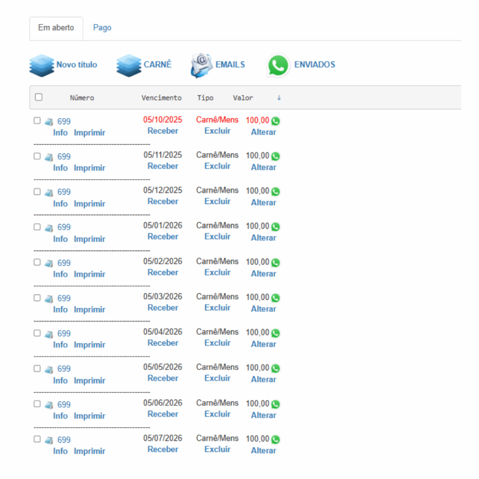
Task: Click WhatsApp icon on the 05/03/2026 row
Action: pyautogui.click(x=276, y=298)
